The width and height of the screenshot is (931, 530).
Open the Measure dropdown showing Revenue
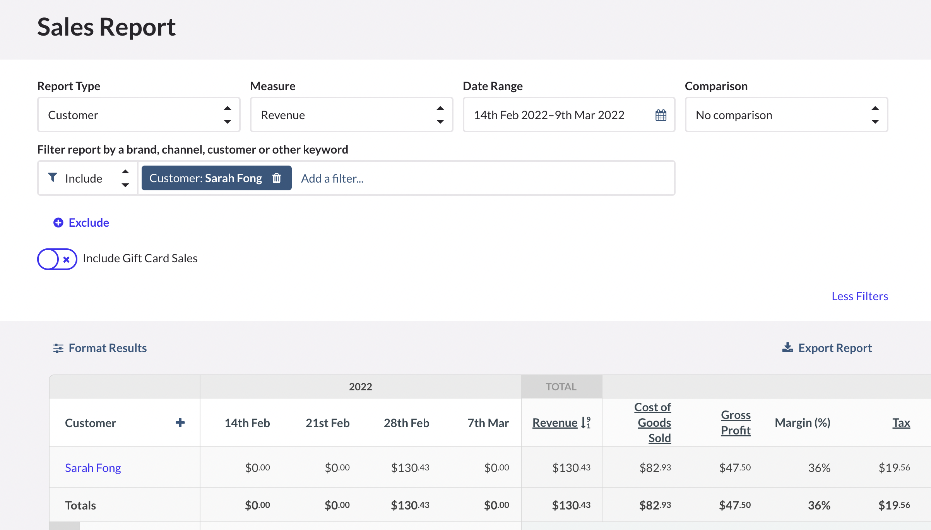351,115
